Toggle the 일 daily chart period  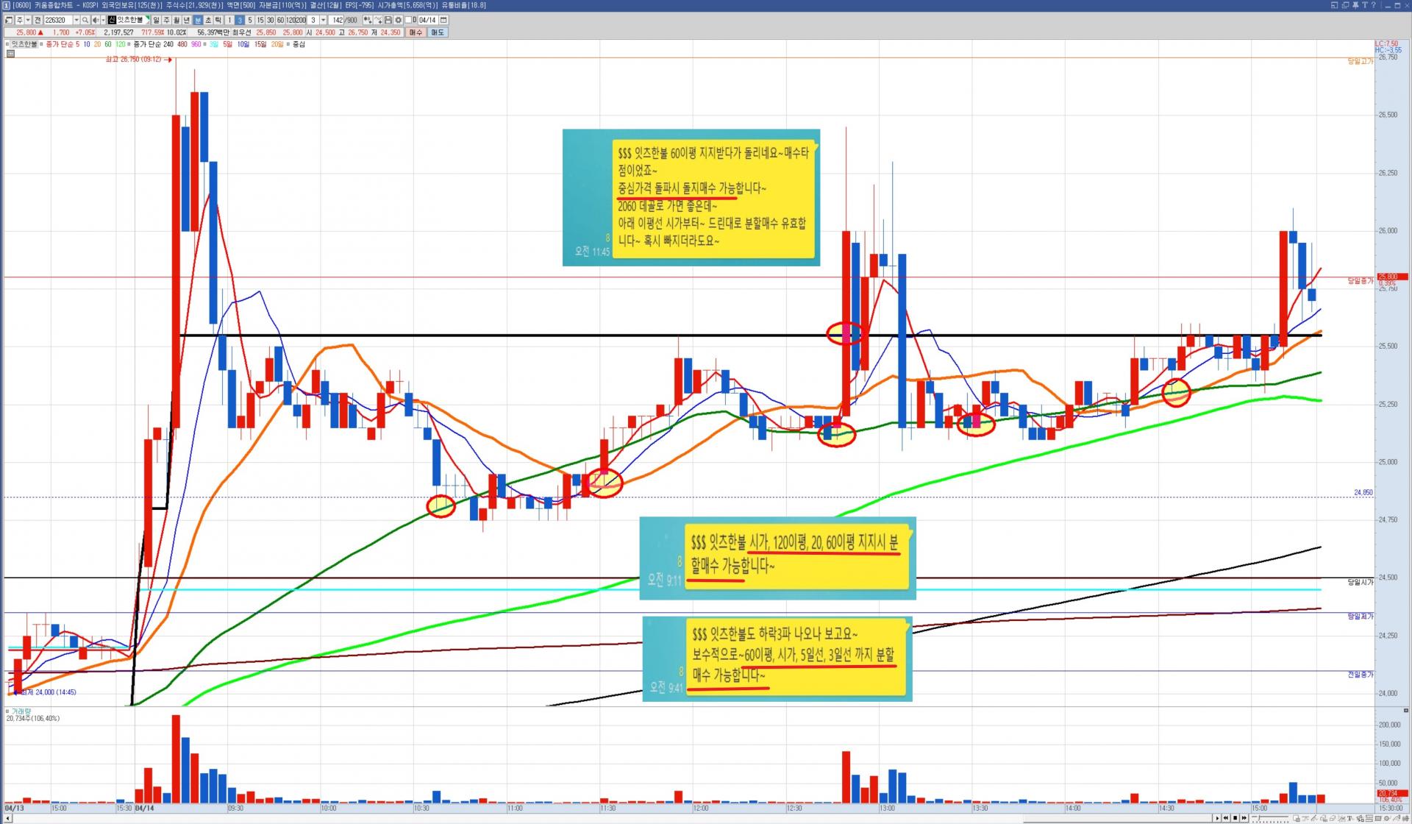[156, 20]
